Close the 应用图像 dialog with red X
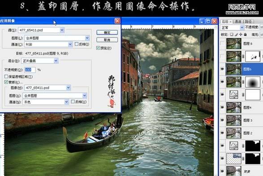Screen dimensions: 263x176 click(x=117, y=21)
